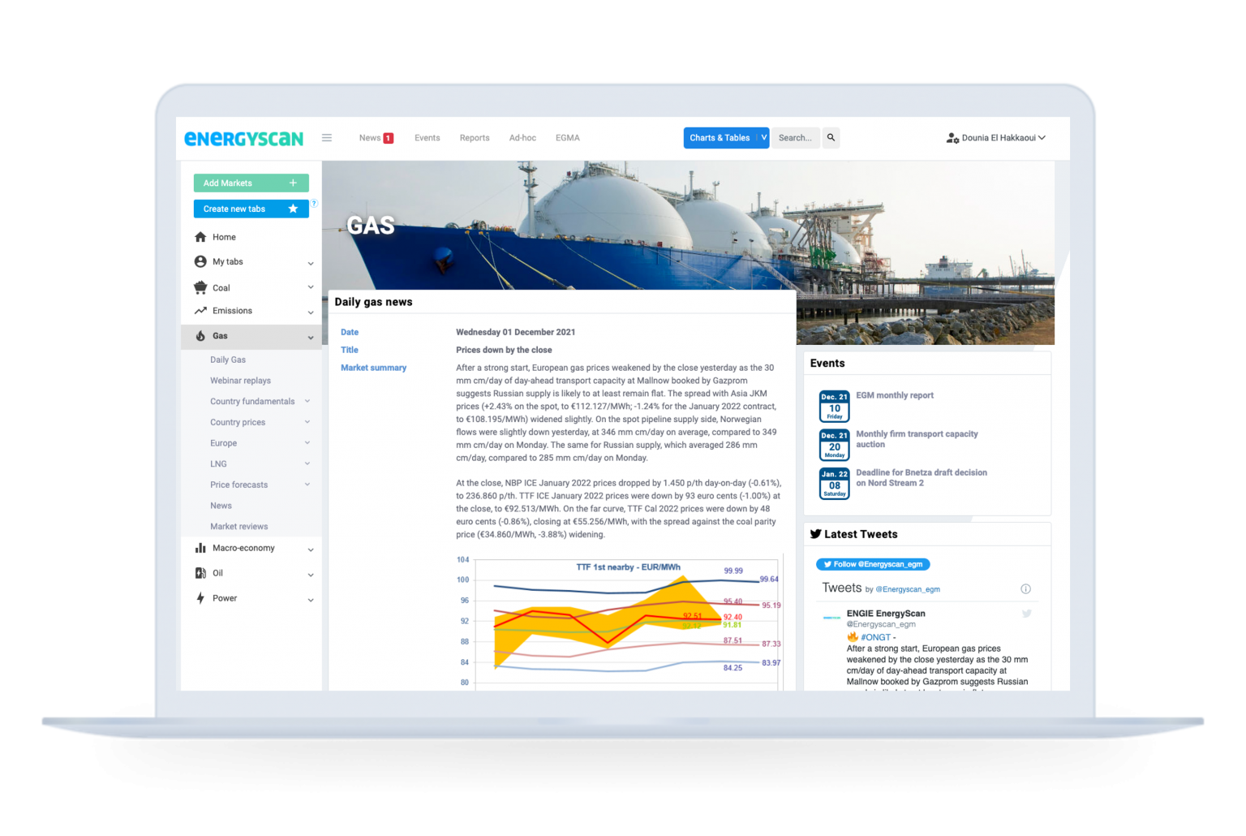This screenshot has width=1246, height=836.
Task: Open Power via the lightning bolt icon
Action: [x=200, y=598]
